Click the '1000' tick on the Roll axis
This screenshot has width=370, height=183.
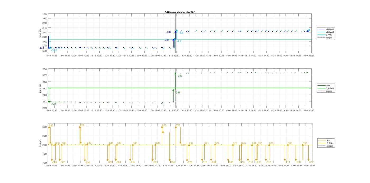45,163
